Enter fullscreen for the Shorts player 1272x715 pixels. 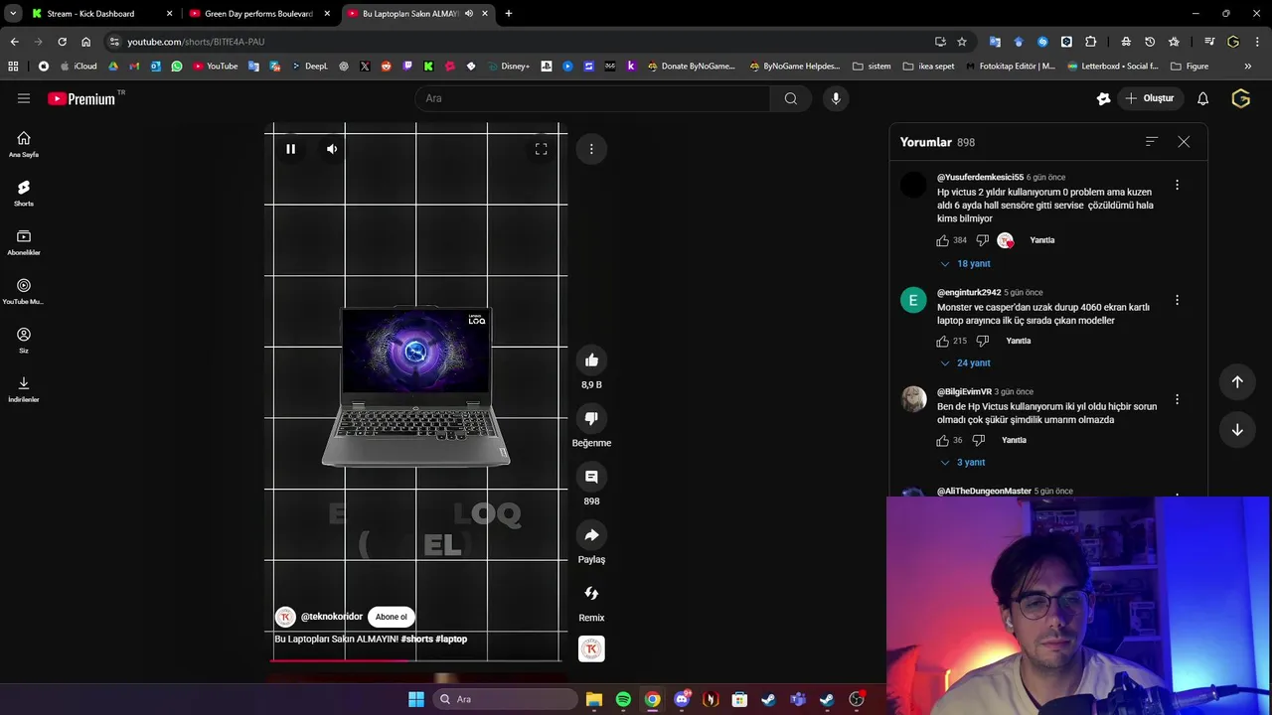click(541, 149)
